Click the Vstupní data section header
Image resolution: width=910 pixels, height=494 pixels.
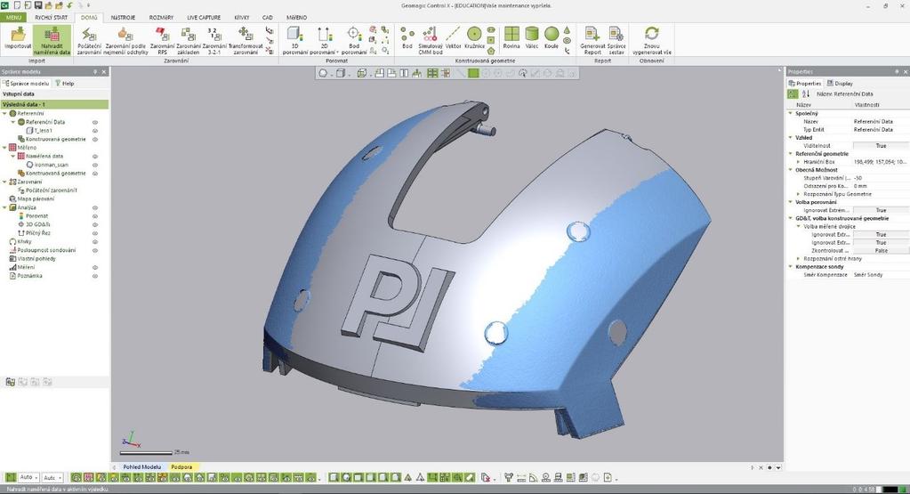(x=54, y=93)
